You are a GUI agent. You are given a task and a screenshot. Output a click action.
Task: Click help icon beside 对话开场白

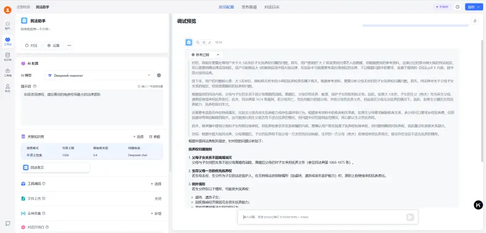(x=48, y=227)
